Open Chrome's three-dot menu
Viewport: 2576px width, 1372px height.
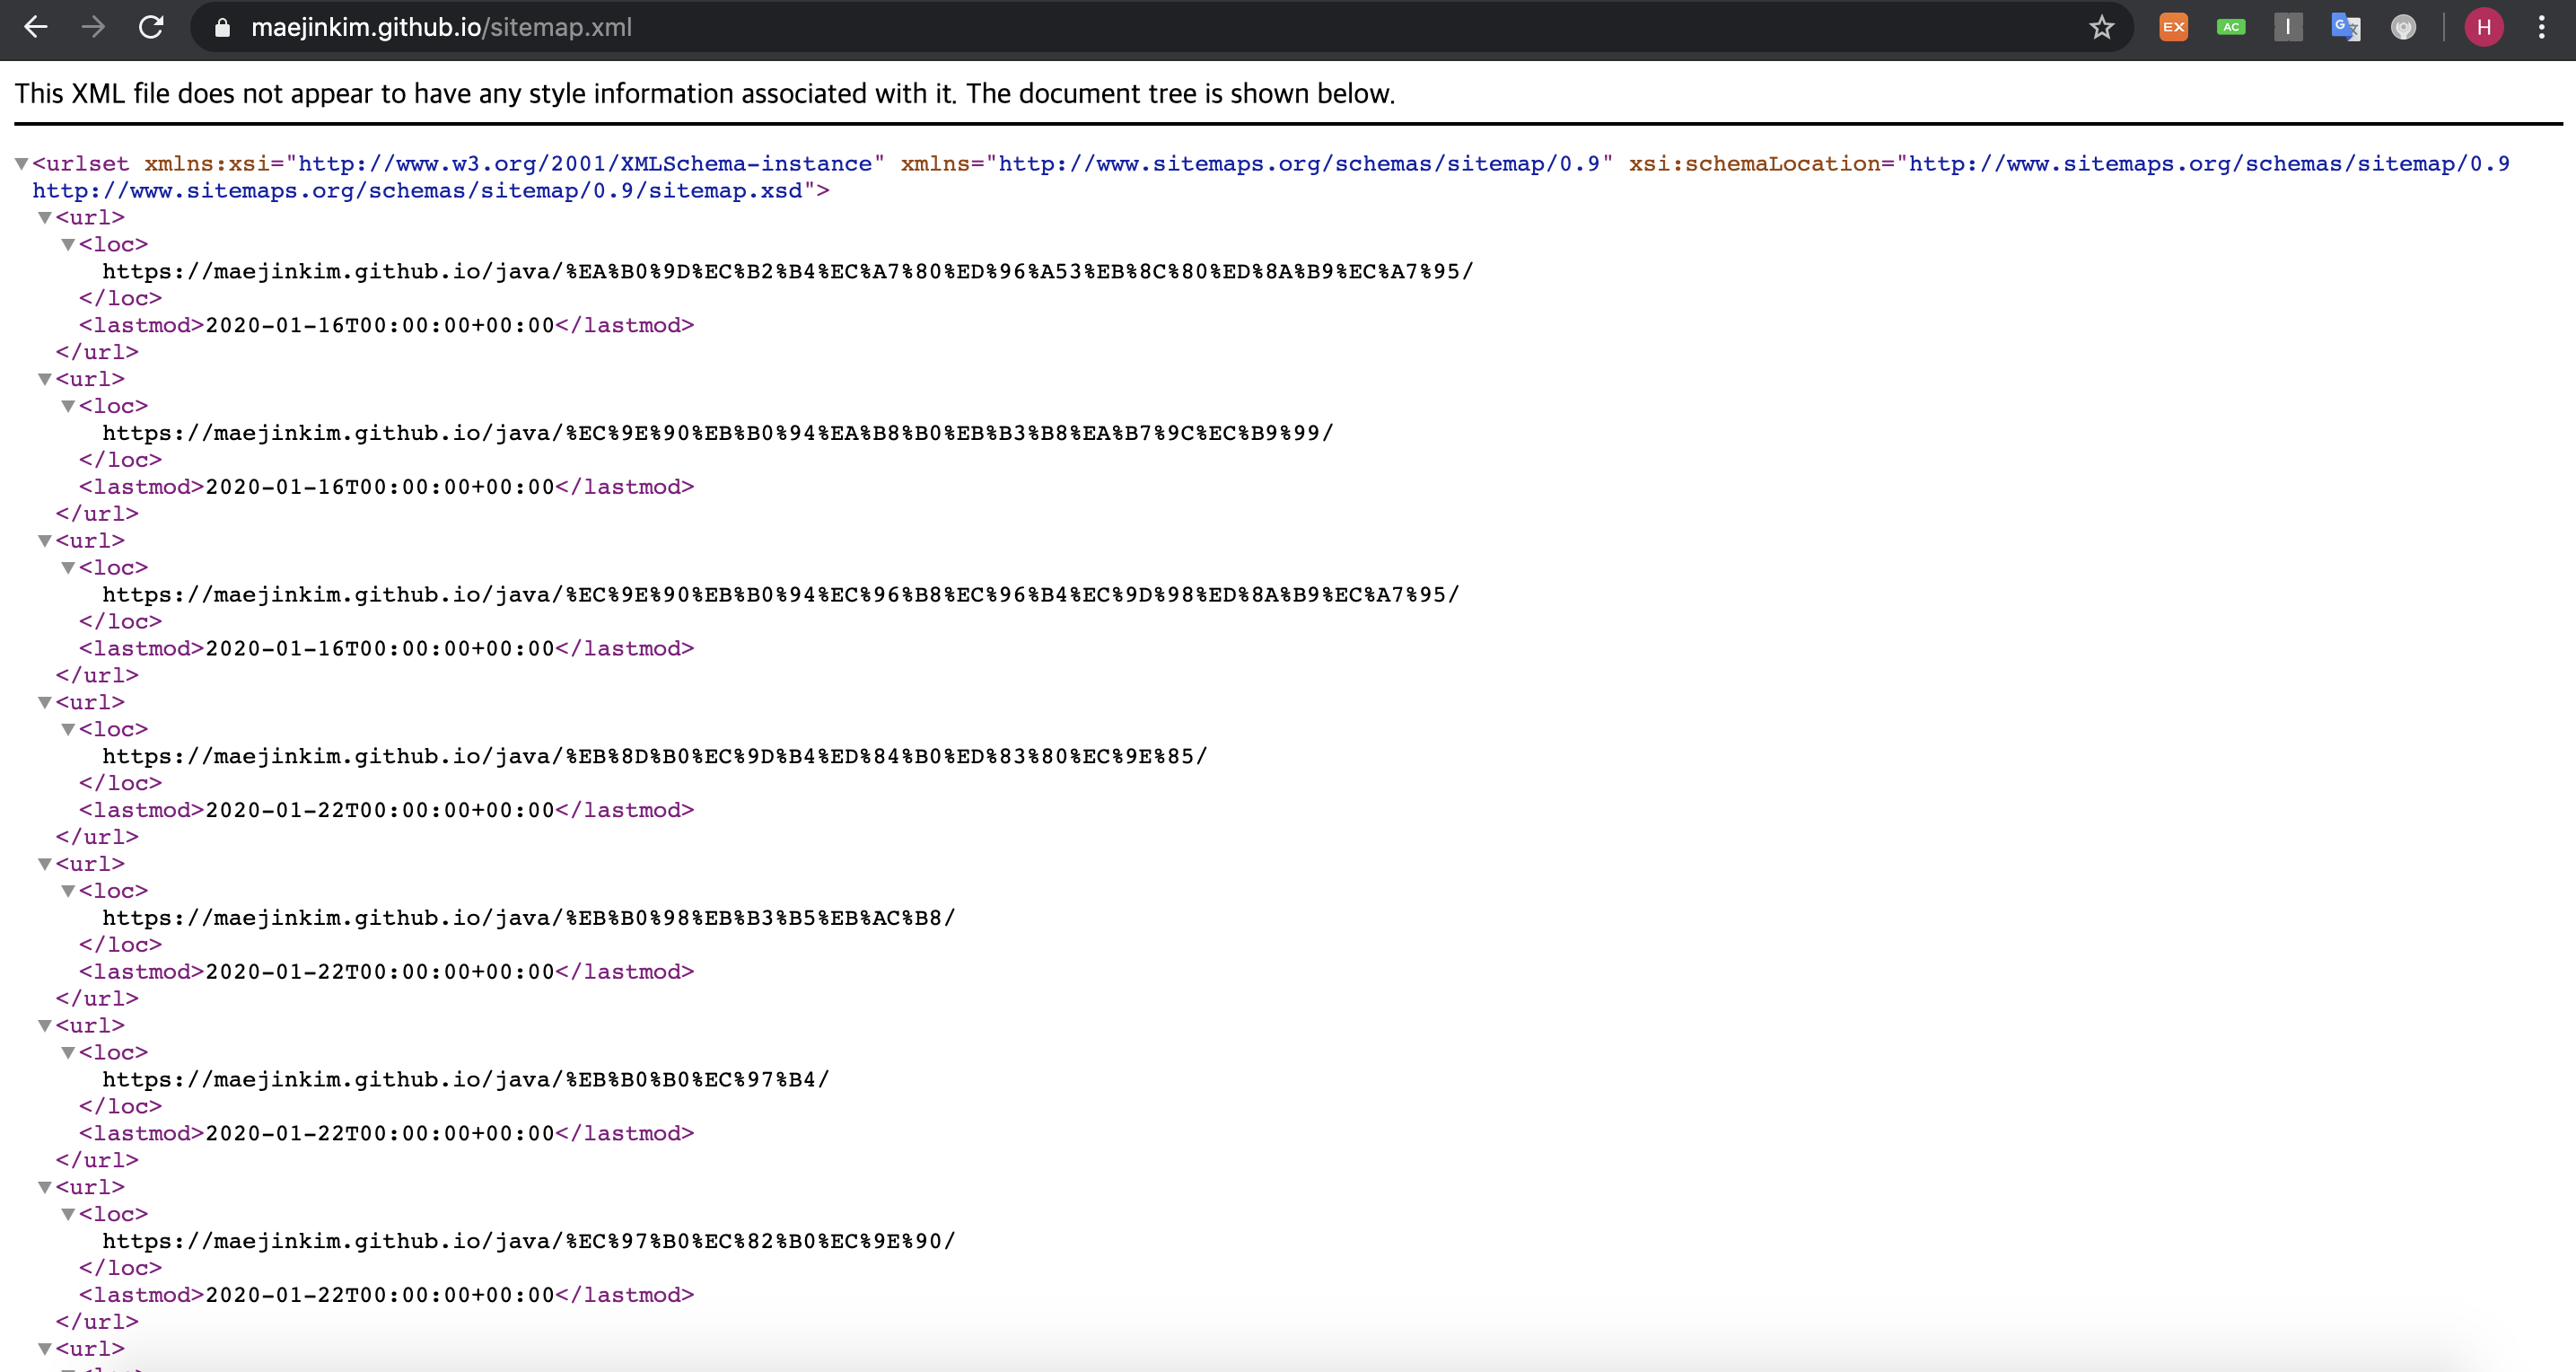(2541, 27)
